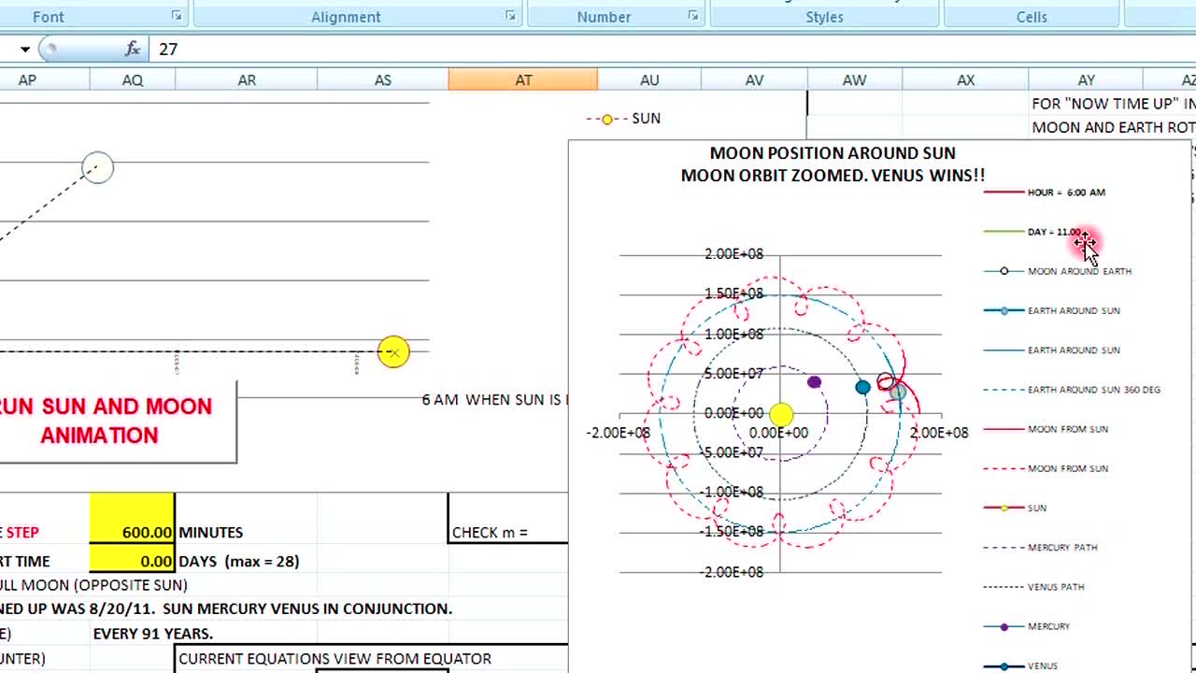
Task: Select "VENUS PATH" legend entry
Action: 1035,587
